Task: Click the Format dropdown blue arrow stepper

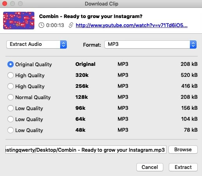Action: click(193, 44)
